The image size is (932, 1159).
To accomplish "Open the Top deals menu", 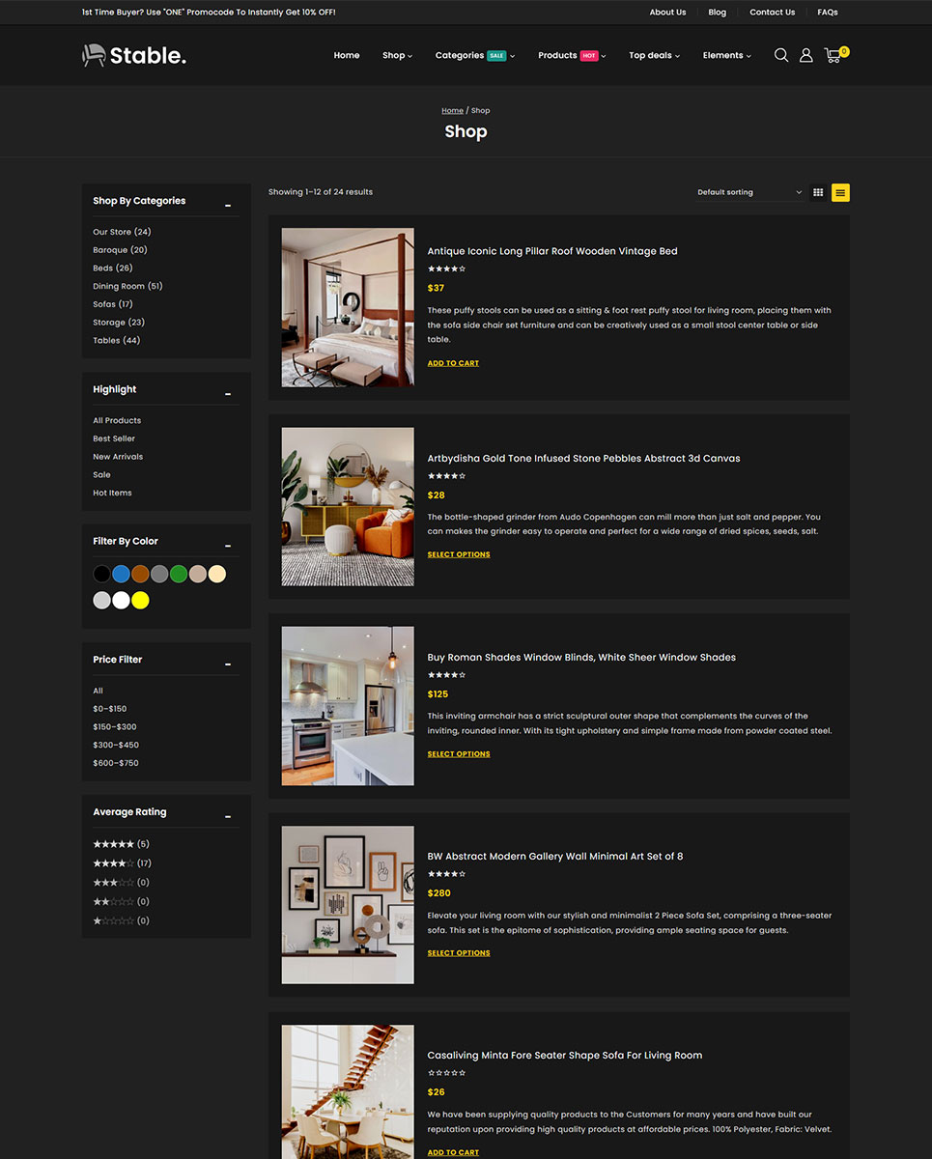I will (654, 55).
